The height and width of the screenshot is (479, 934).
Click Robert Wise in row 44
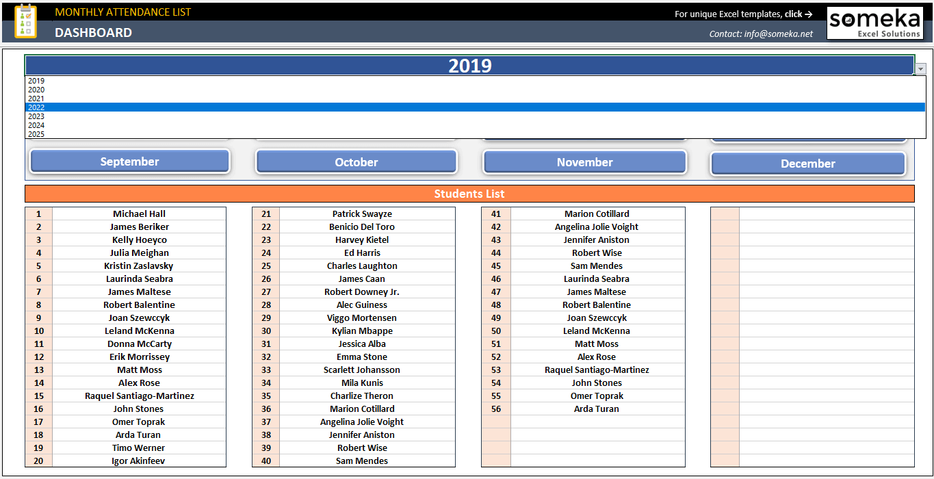[x=597, y=253]
